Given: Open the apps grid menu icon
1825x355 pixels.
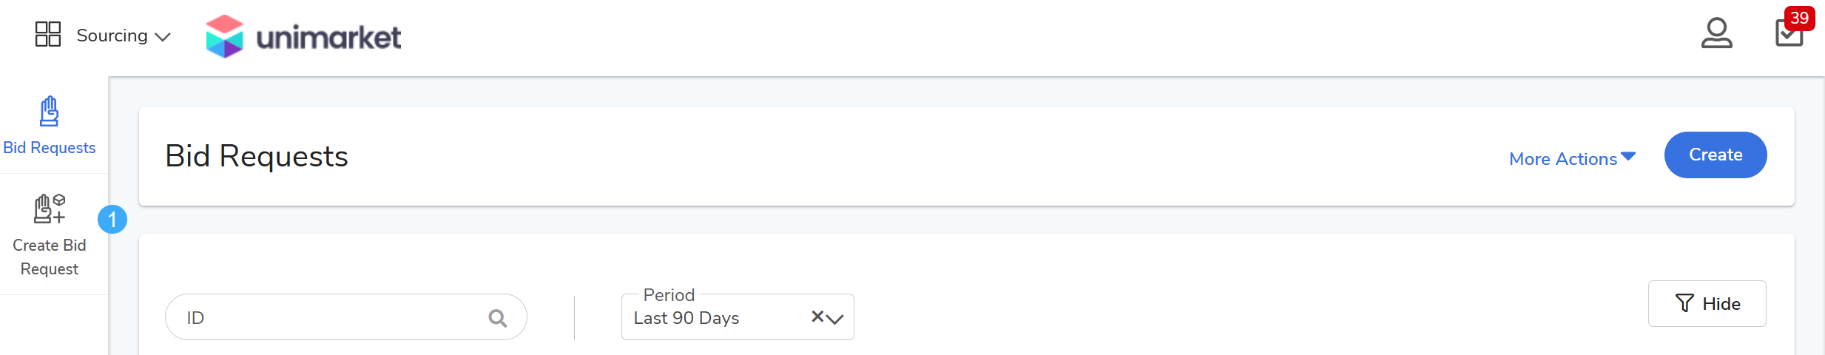Looking at the screenshot, I should [48, 34].
